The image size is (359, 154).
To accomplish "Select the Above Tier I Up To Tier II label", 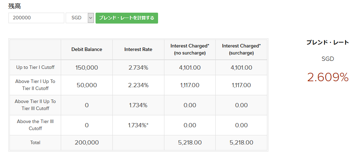I will click(x=35, y=85).
